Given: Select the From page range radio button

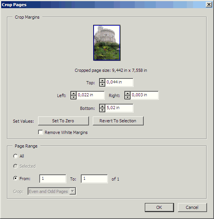Looking at the screenshot, I should [16, 178].
